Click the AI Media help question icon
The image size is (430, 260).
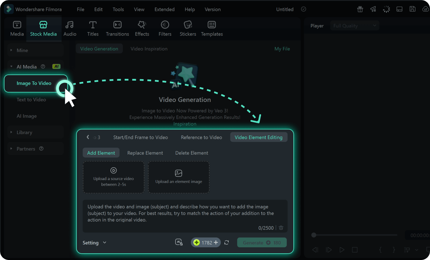43,66
